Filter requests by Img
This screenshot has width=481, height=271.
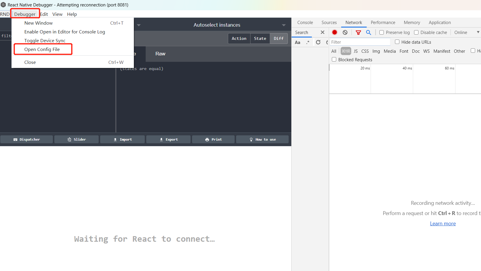coord(376,51)
